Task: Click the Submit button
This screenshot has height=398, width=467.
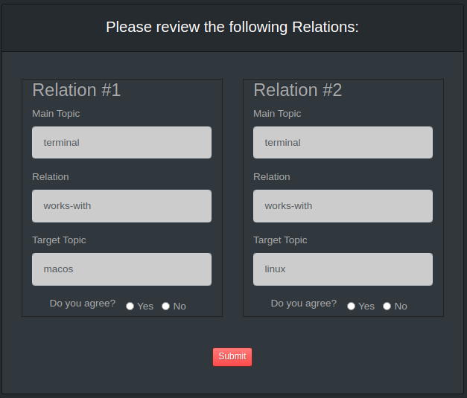Action: point(232,356)
